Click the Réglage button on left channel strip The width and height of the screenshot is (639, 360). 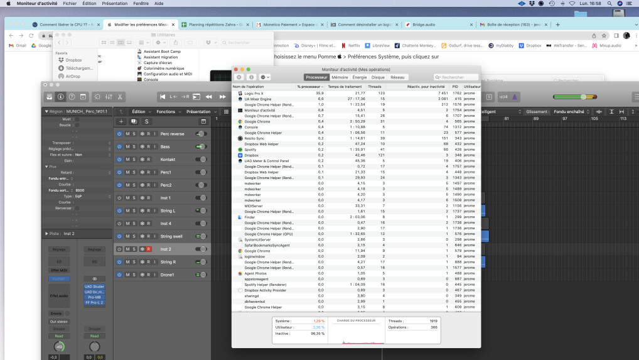[x=58, y=249]
